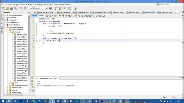
Task: Click the Undo icon
Action: [21, 8]
